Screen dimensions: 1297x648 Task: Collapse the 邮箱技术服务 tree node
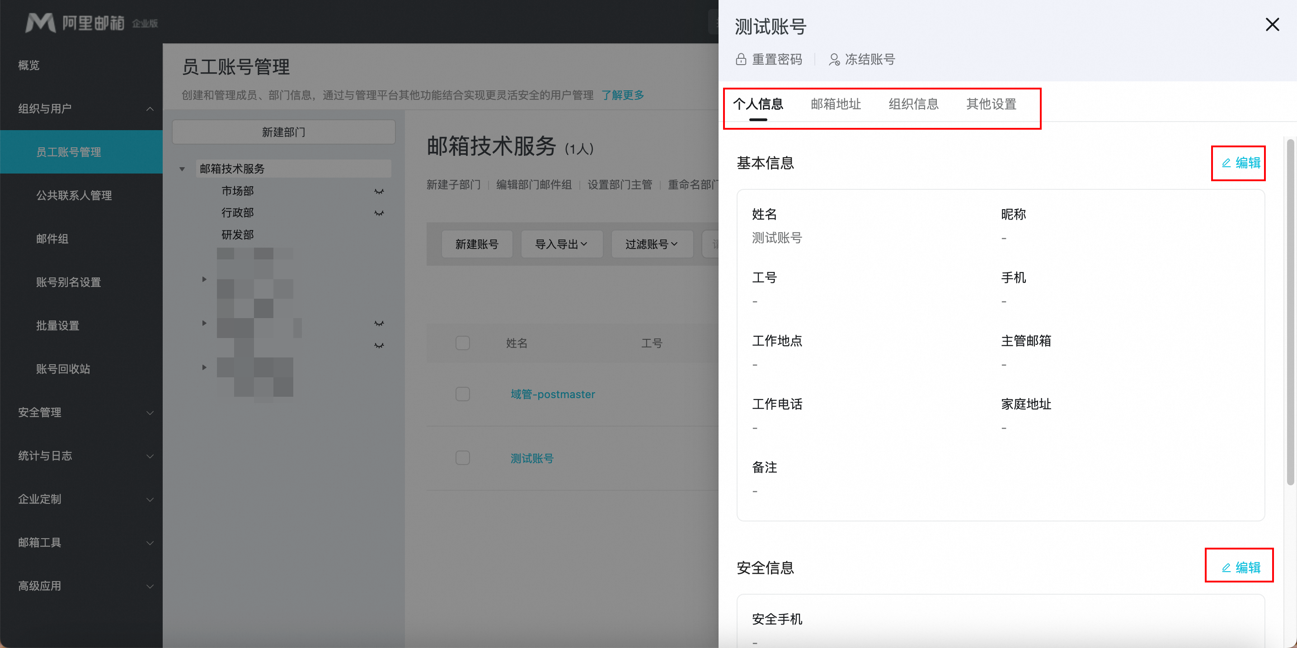pos(182,169)
